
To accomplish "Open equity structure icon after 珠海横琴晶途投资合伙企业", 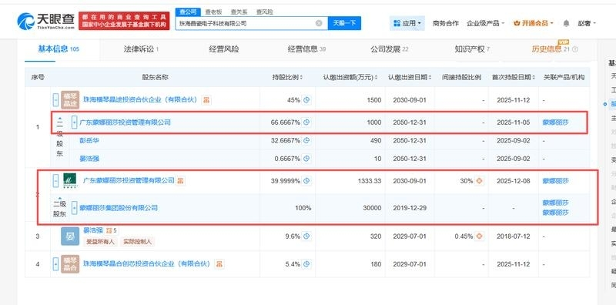I will 206,100.
